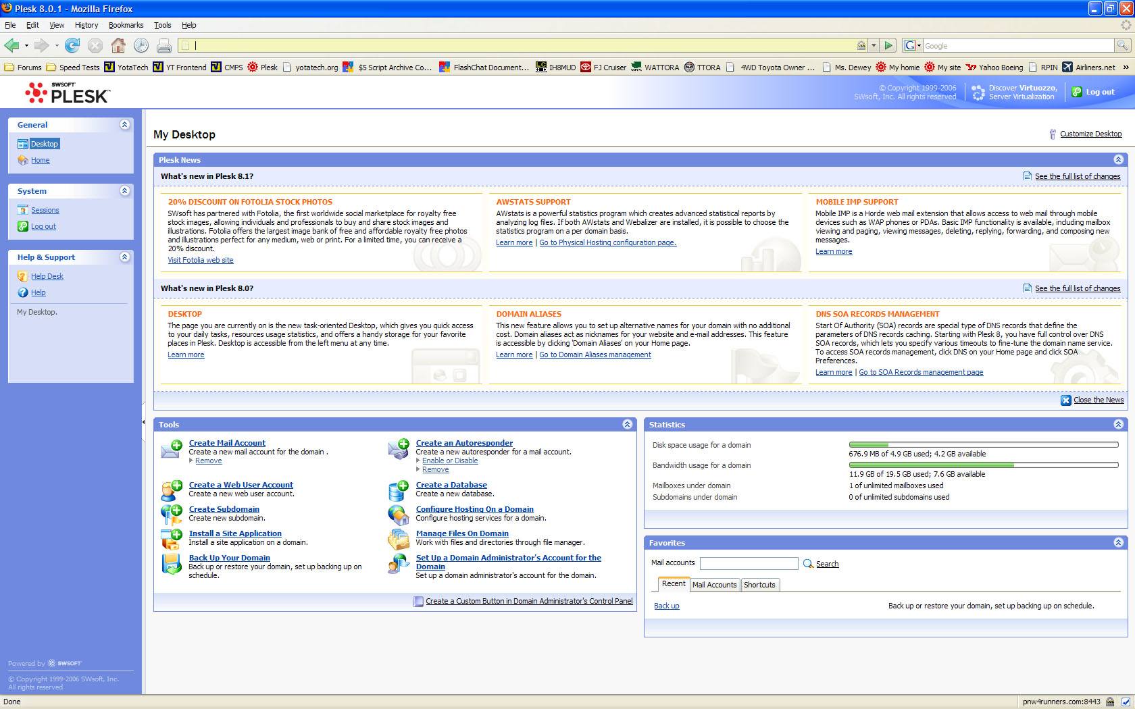Click the green Log out icon in sidebar
The width and height of the screenshot is (1135, 709).
tap(23, 226)
